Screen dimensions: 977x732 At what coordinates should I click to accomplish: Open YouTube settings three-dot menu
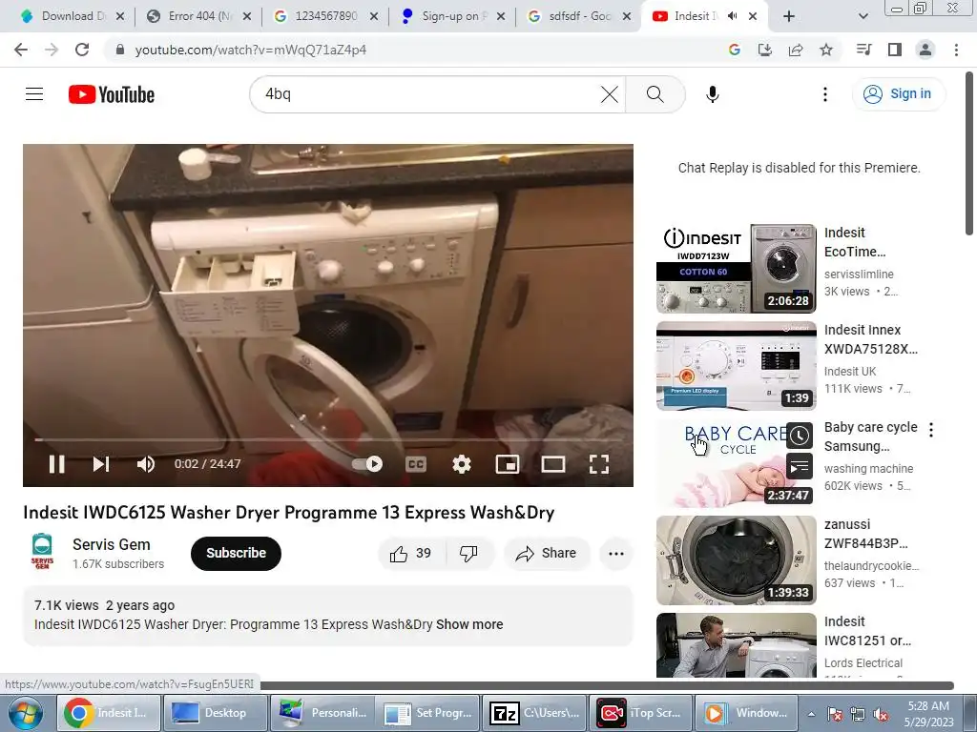[825, 94]
